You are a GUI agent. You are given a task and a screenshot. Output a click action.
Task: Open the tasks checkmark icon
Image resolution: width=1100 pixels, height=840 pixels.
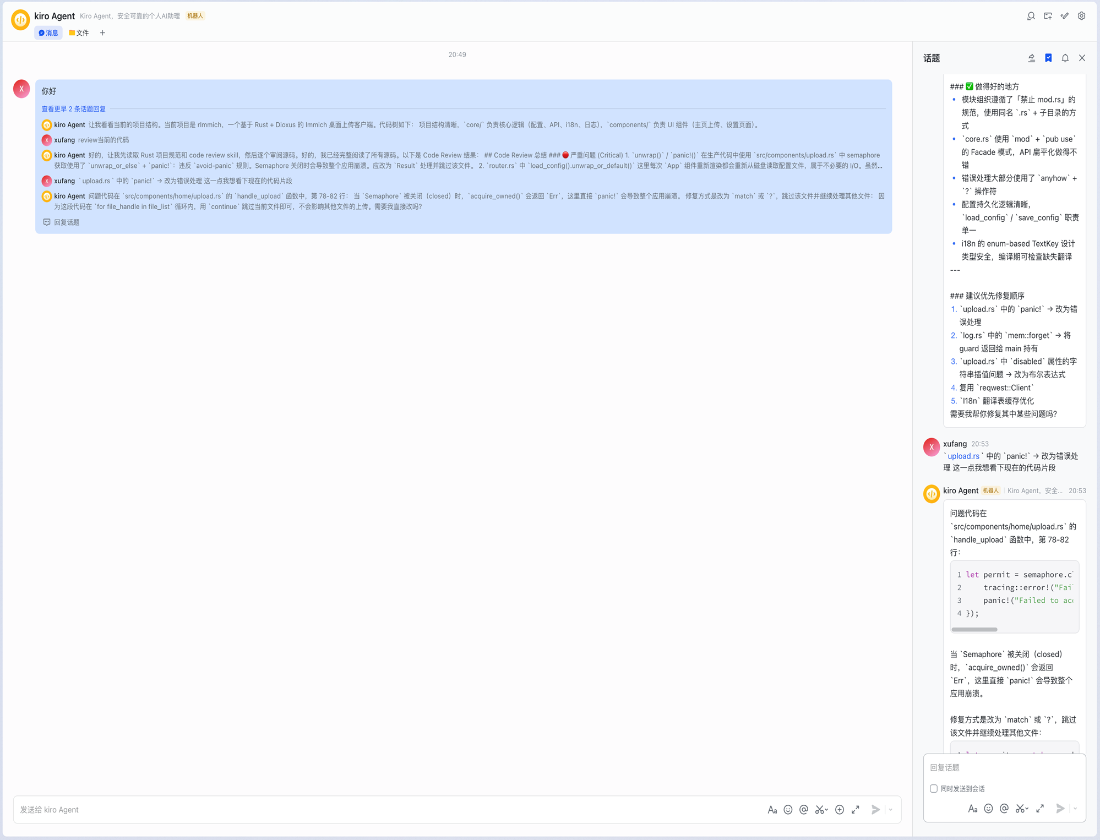1065,16
